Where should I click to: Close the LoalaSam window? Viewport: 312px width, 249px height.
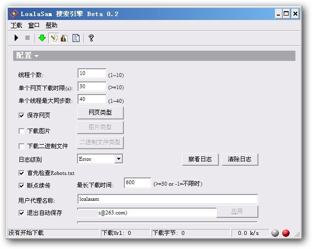[295, 14]
